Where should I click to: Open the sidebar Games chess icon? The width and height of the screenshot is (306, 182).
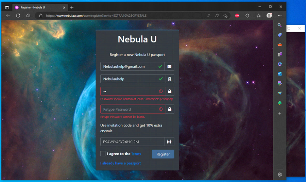click(x=280, y=54)
